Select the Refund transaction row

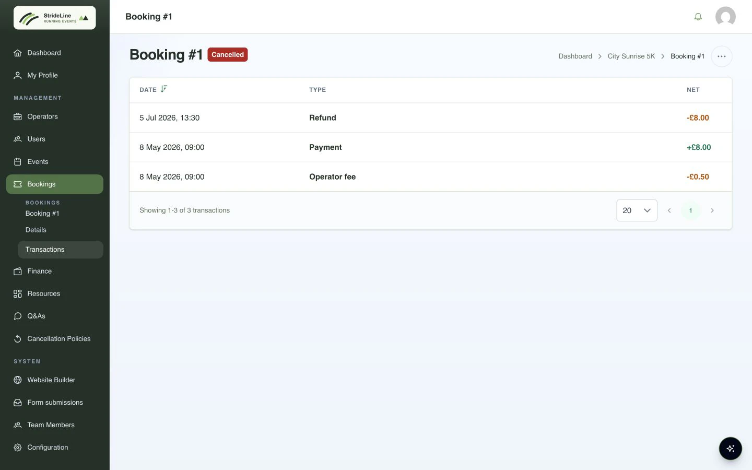431,118
